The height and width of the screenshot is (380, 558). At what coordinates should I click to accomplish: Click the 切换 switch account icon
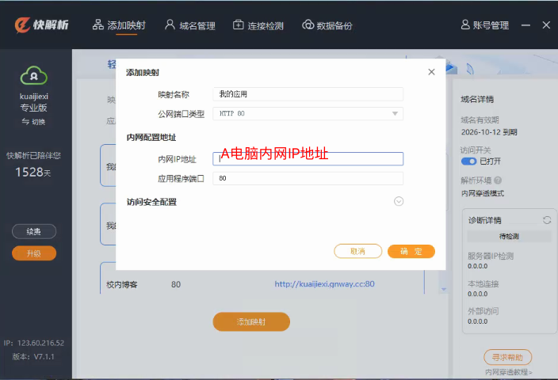(25, 122)
